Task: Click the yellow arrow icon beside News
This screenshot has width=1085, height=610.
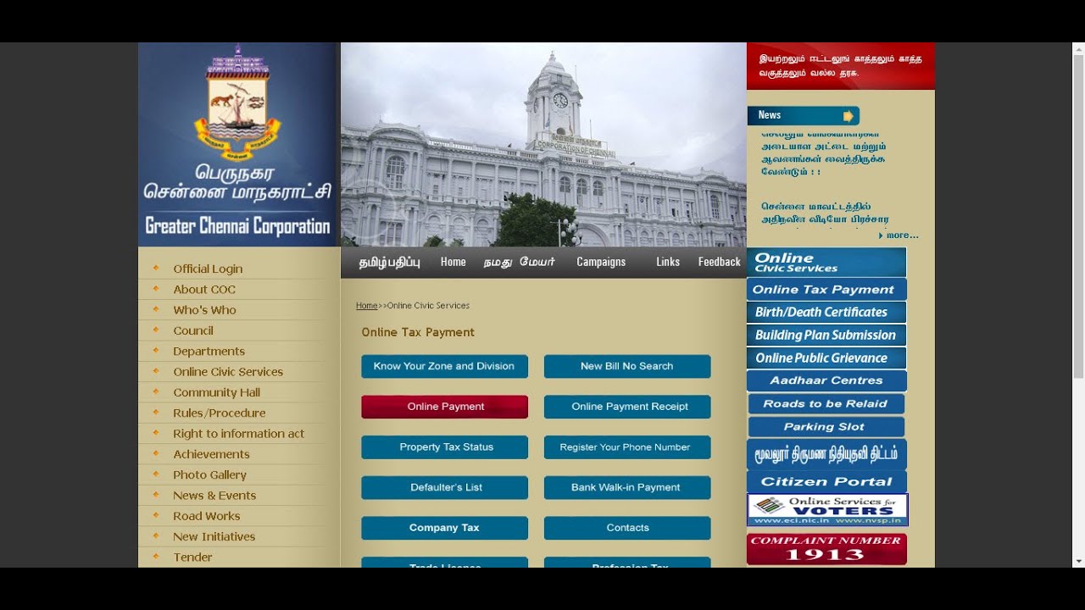Action: [x=848, y=116]
